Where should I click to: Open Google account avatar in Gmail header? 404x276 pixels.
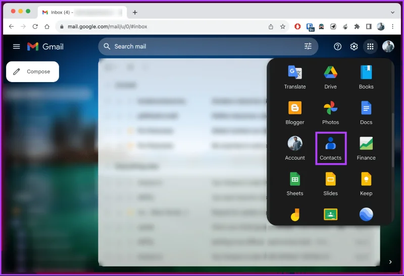click(388, 46)
